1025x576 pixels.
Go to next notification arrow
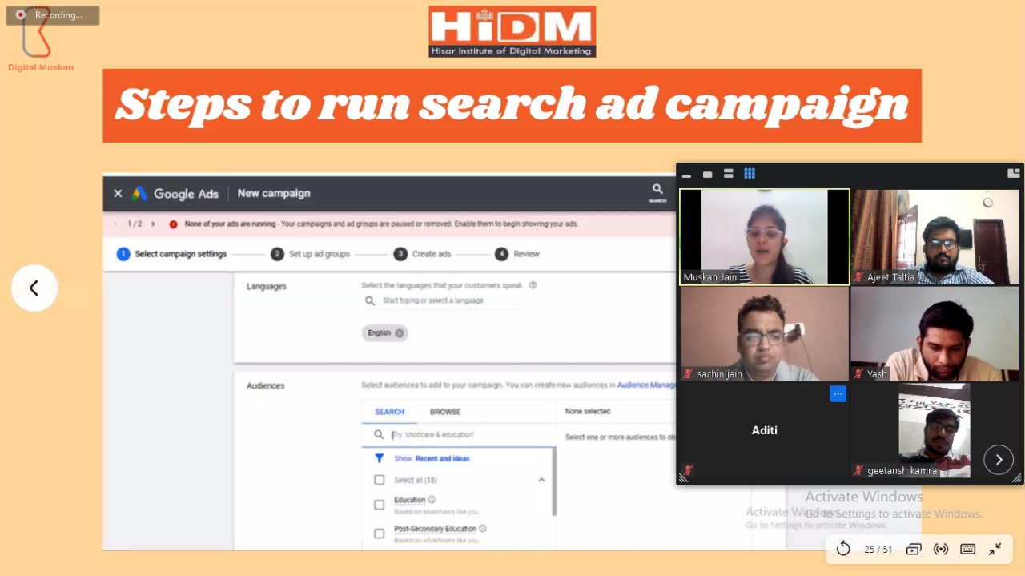153,224
